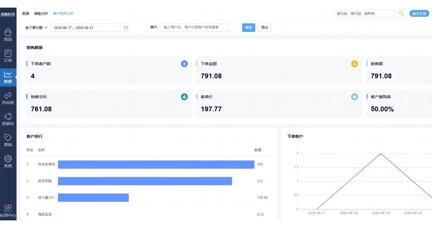Focus the 商户 search input field
Screen dimensions: 432x228
pyautogui.click(x=195, y=27)
